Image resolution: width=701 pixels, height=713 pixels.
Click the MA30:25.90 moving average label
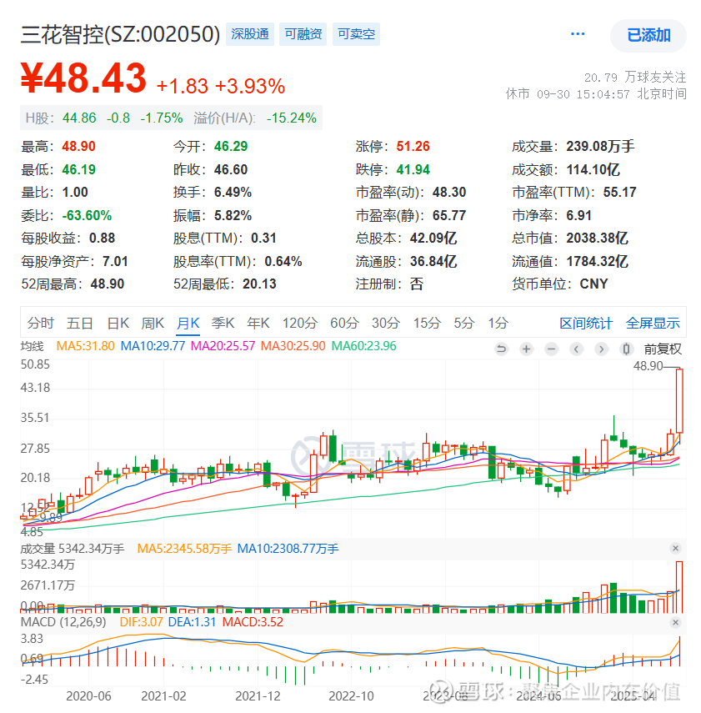293,346
